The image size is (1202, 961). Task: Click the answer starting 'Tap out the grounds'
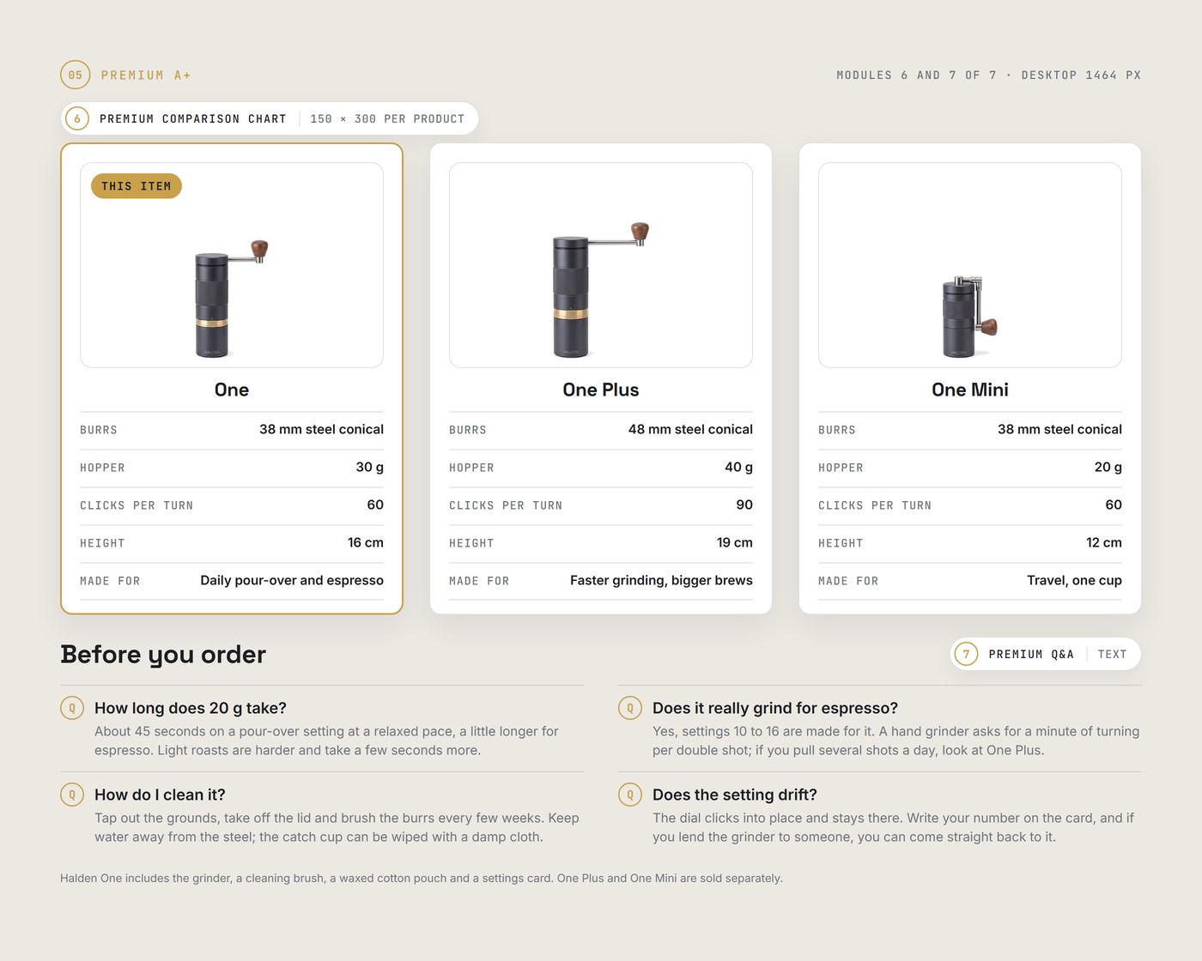pos(337,827)
